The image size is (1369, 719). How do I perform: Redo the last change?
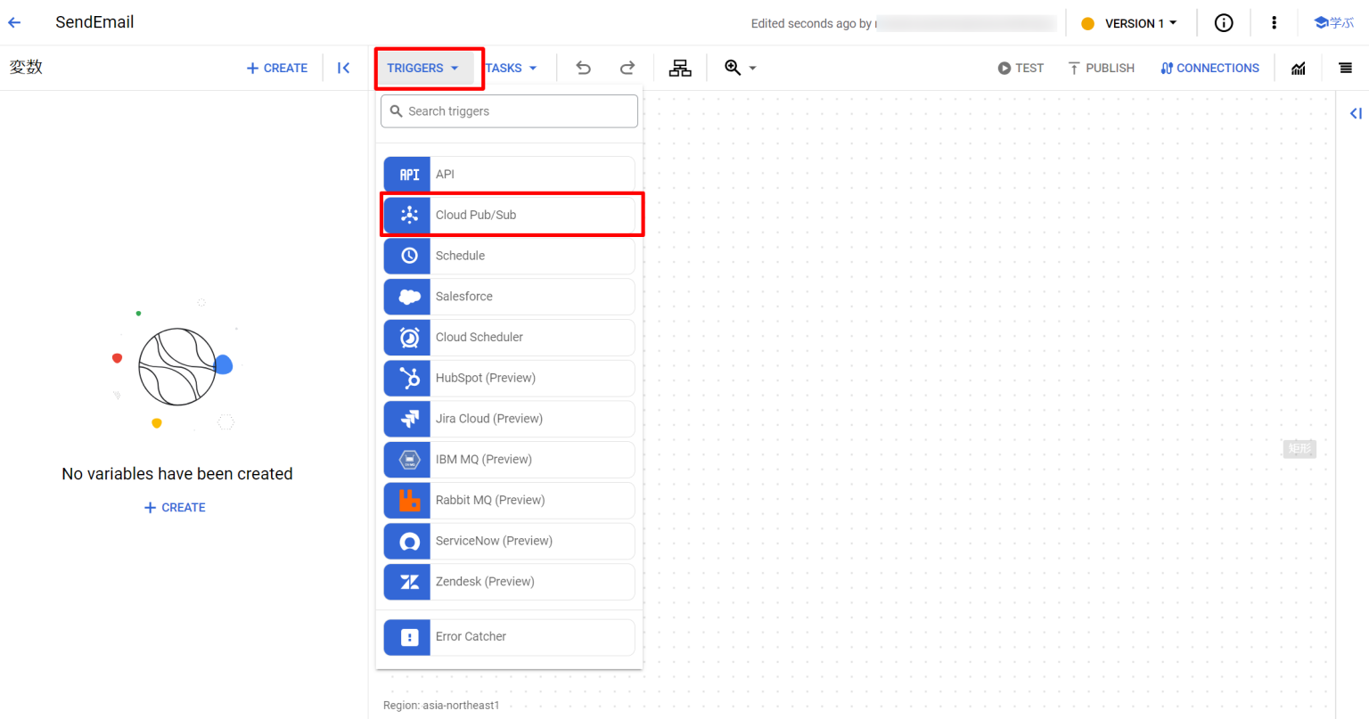tap(627, 68)
